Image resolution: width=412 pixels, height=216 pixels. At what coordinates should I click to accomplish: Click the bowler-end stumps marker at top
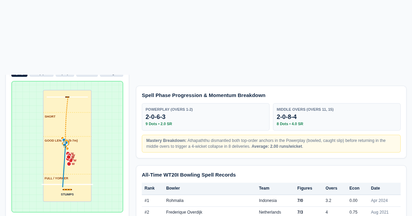pyautogui.click(x=67, y=97)
